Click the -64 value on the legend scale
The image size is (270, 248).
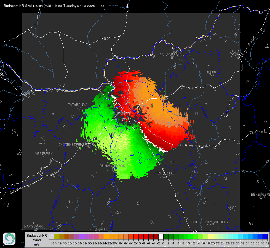(54, 243)
